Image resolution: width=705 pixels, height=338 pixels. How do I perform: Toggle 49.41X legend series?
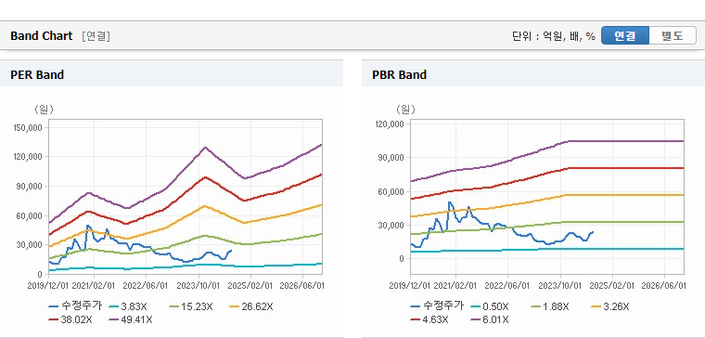(x=131, y=319)
